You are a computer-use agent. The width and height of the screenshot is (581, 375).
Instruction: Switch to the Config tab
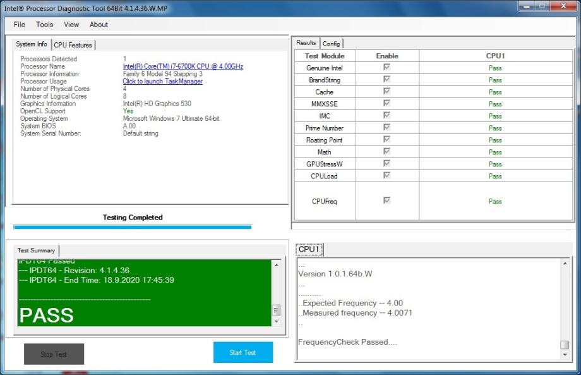click(x=332, y=44)
